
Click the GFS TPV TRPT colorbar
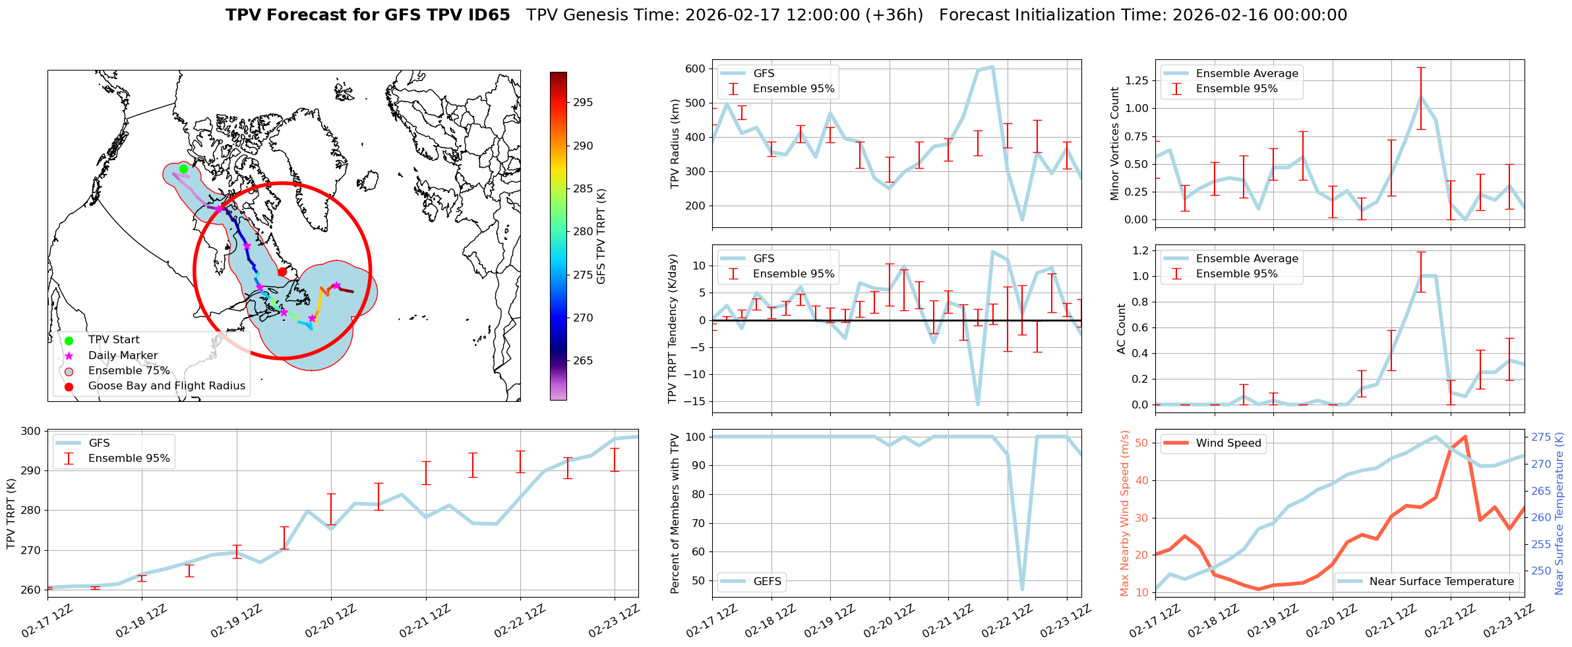tap(558, 236)
